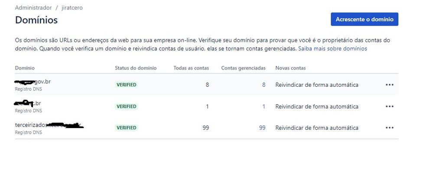Open the Saiba mais sobre domínios link
This screenshot has width=433, height=184.
click(x=332, y=49)
